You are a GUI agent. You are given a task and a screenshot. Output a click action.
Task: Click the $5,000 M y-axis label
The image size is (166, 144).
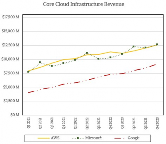click(x=11, y=87)
